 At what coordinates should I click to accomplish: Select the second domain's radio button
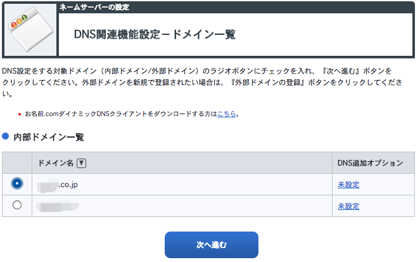(x=17, y=205)
